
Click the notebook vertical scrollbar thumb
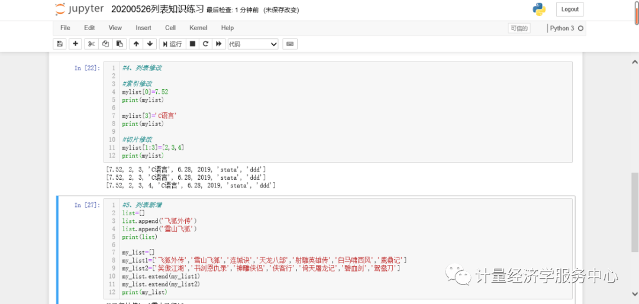(x=634, y=212)
